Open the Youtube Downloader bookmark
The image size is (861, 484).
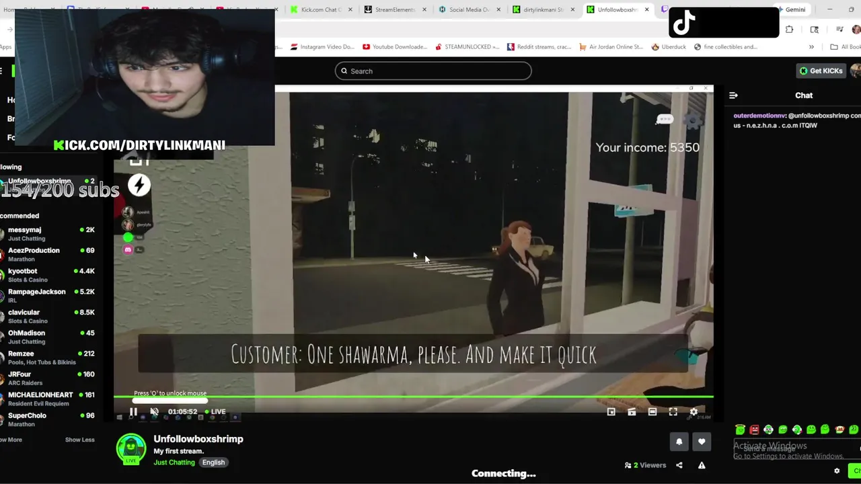[x=395, y=47]
